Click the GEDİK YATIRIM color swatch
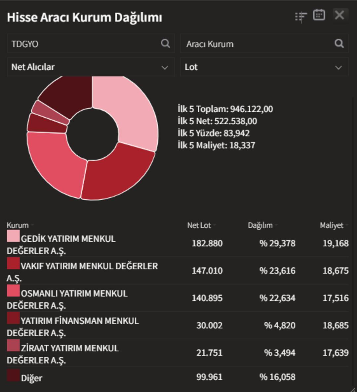The height and width of the screenshot is (392, 357). coord(13,236)
